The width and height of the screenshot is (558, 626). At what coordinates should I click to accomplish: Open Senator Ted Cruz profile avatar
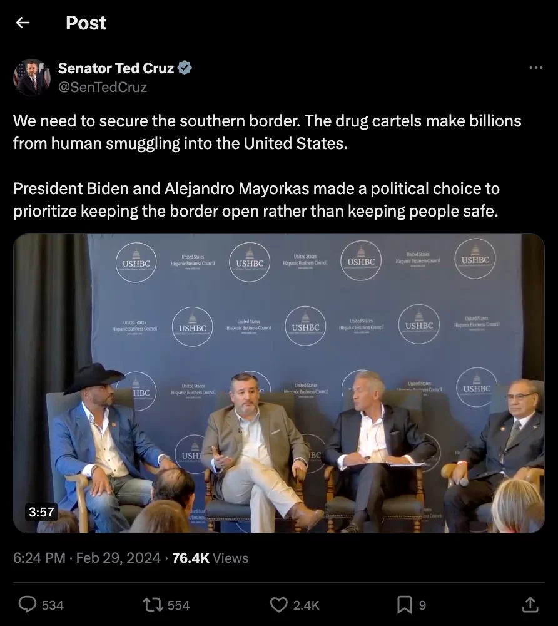click(x=32, y=78)
